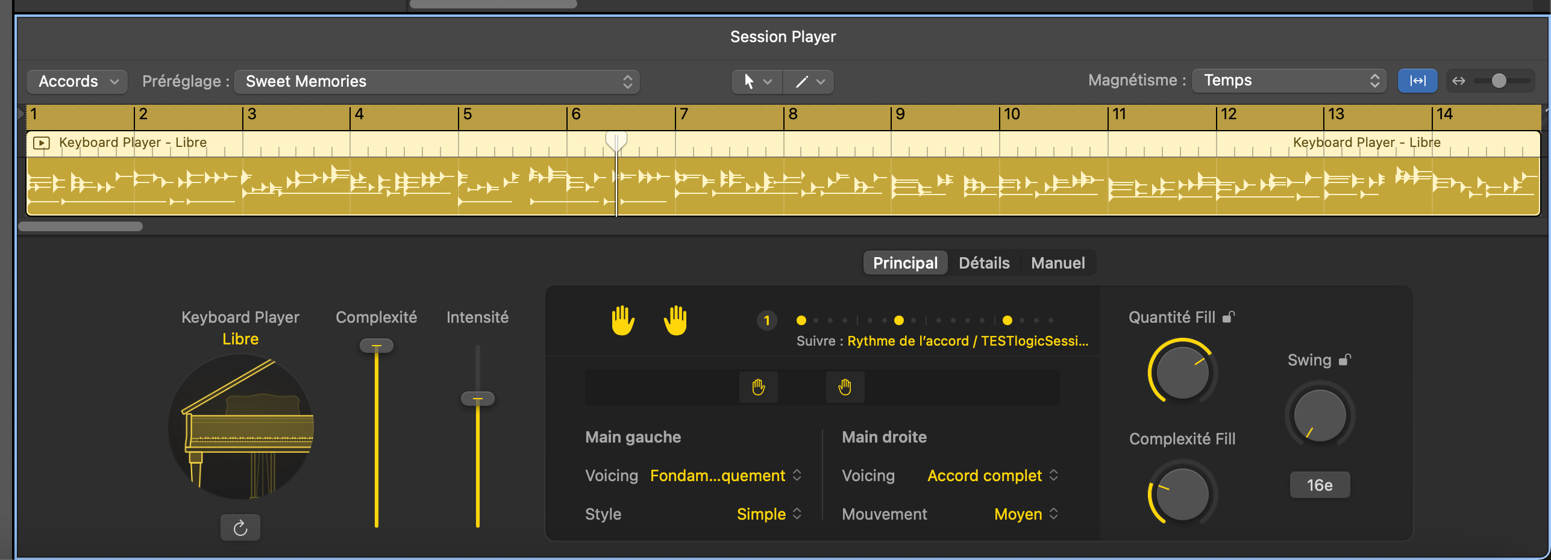Click the Suivre rhythm link
Image resolution: width=1551 pixels, height=560 pixels.
[967, 341]
